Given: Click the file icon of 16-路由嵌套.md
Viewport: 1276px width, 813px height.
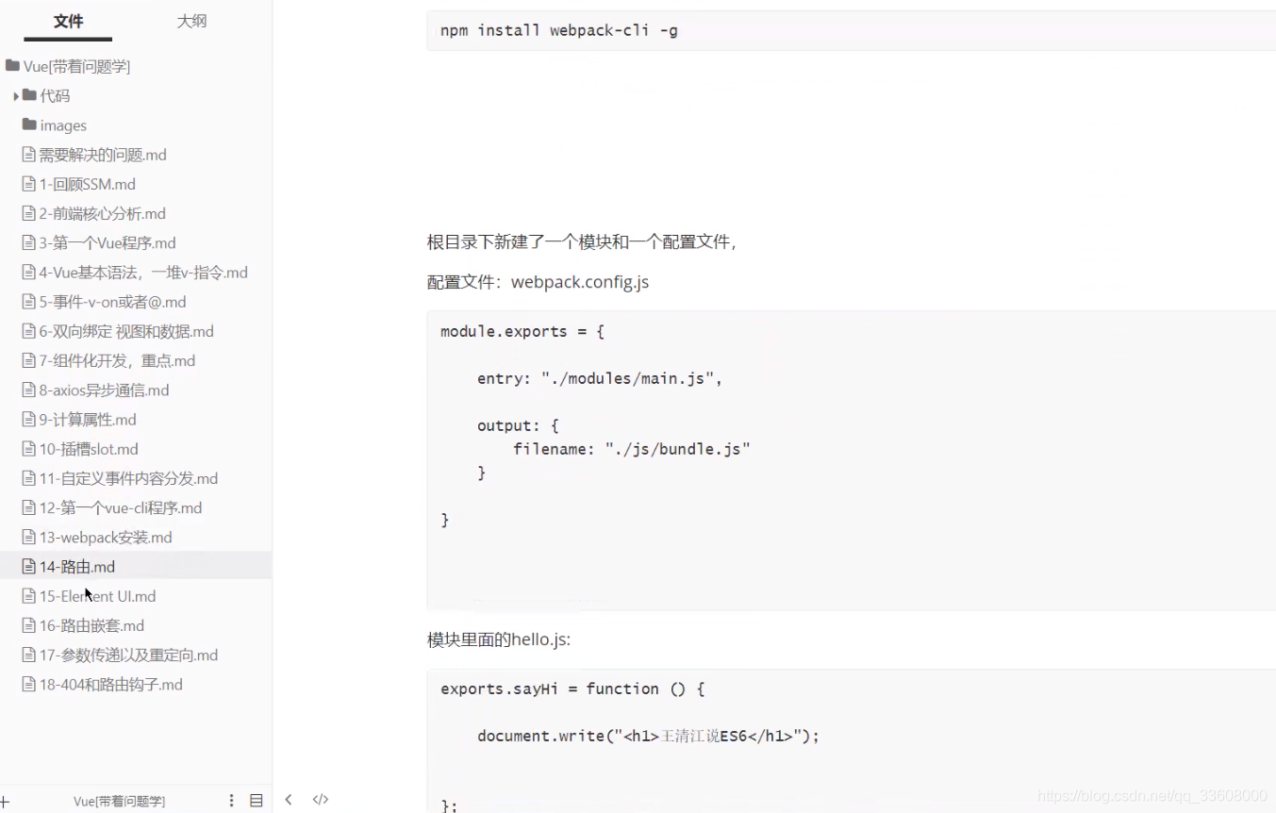Looking at the screenshot, I should click(x=29, y=625).
